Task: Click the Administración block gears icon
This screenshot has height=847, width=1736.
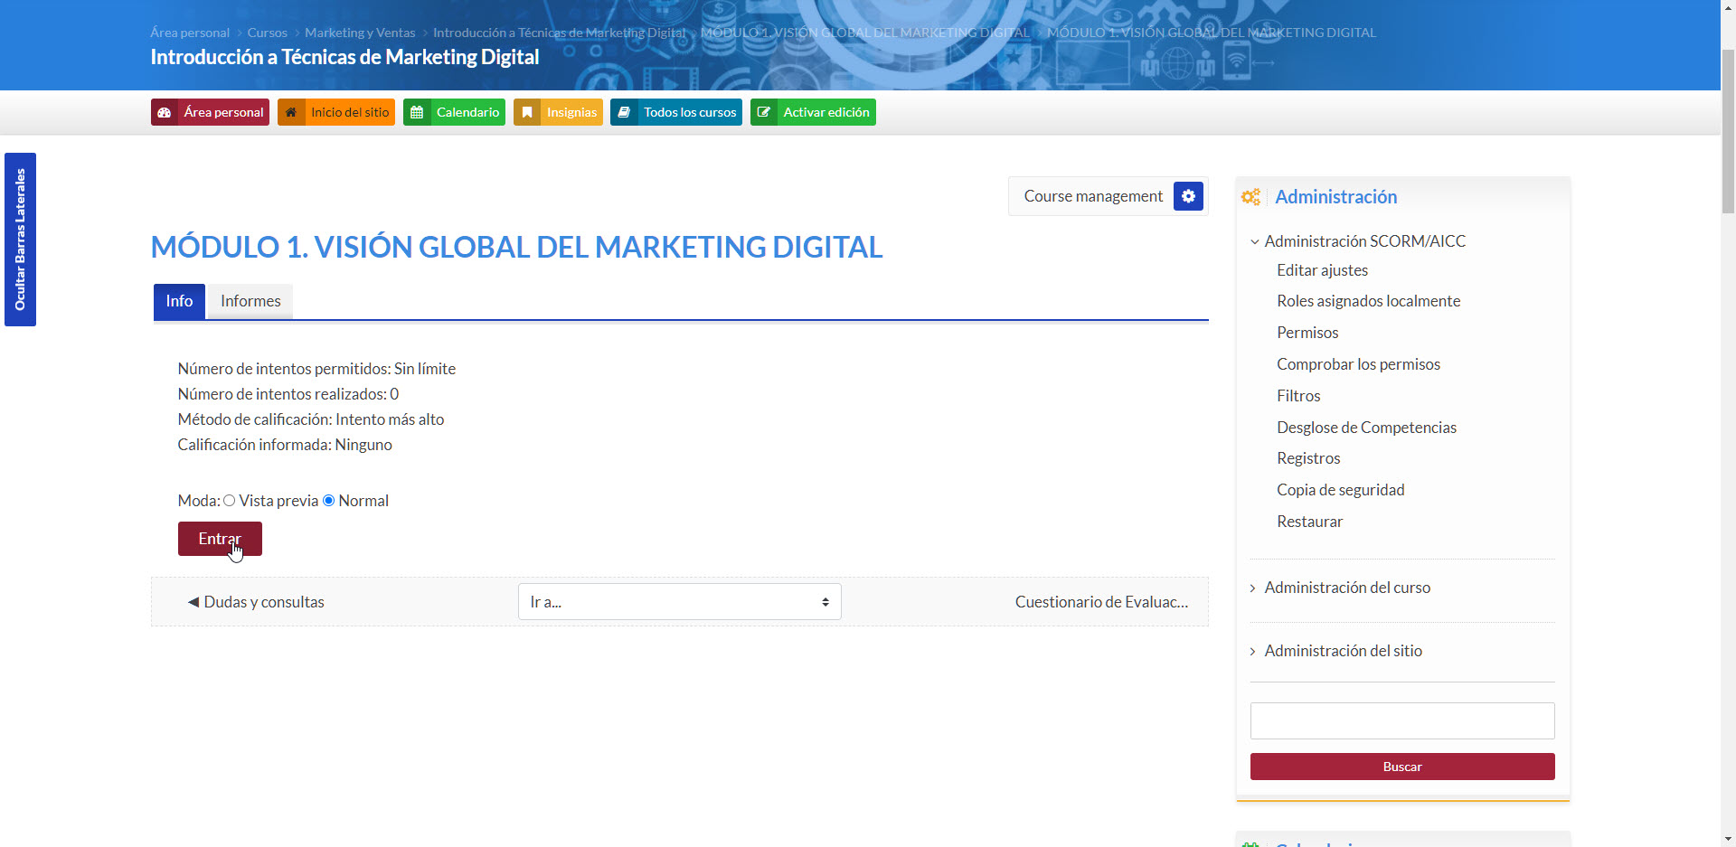Action: coord(1250,197)
